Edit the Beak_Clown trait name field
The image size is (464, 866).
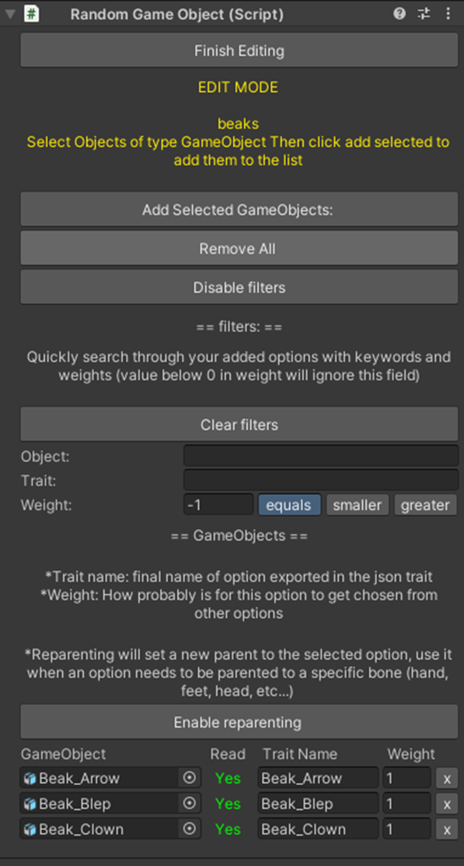[318, 829]
